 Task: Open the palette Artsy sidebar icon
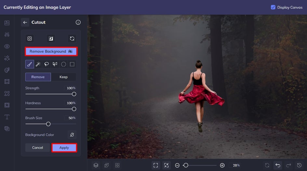[7, 70]
